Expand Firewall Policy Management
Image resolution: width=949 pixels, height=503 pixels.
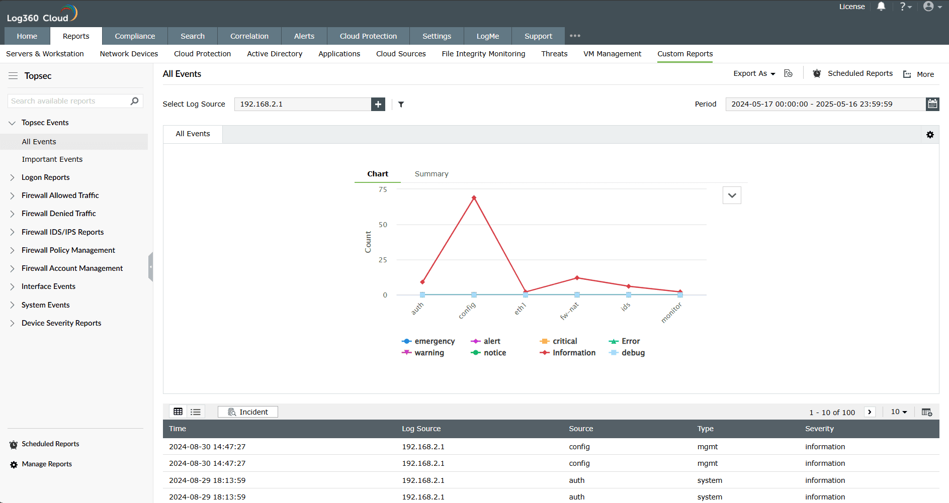(12, 250)
